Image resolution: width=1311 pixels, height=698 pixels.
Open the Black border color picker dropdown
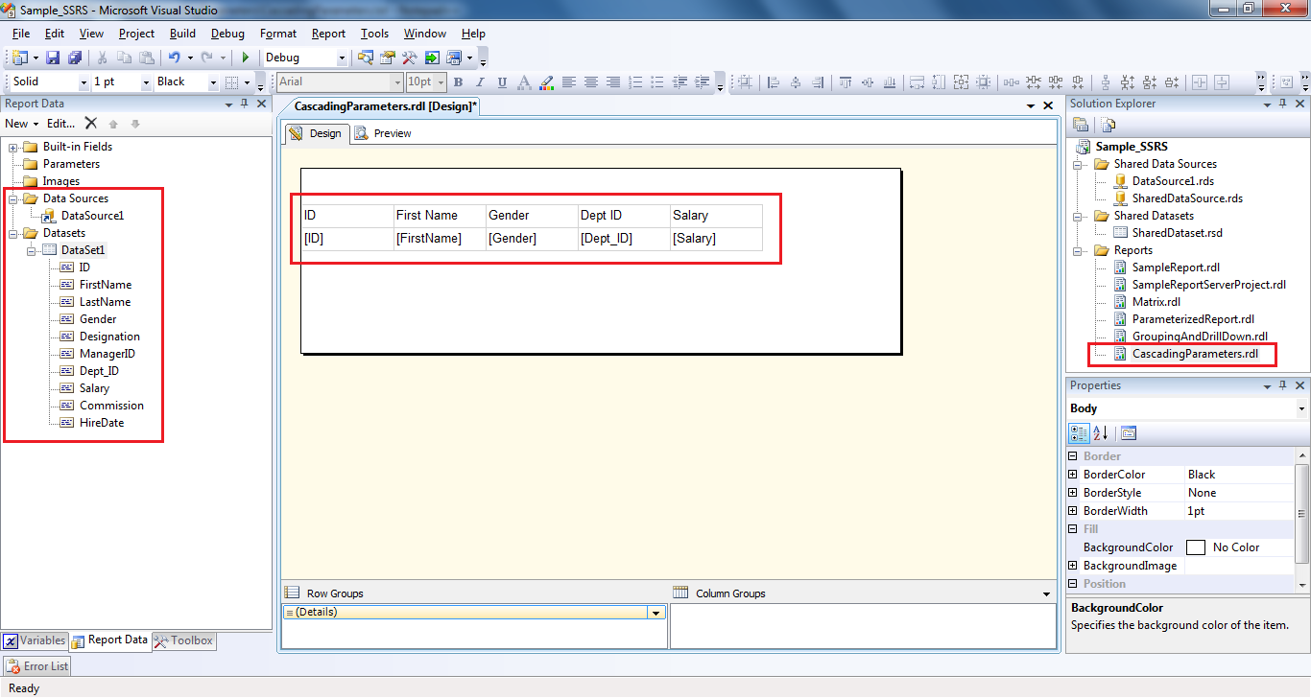213,81
